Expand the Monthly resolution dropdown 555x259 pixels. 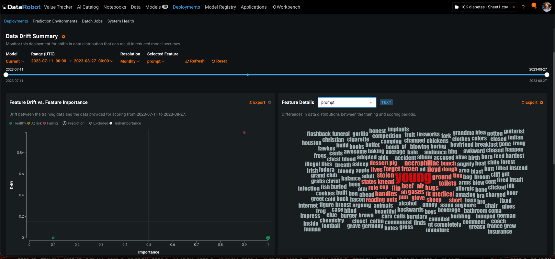[130, 61]
